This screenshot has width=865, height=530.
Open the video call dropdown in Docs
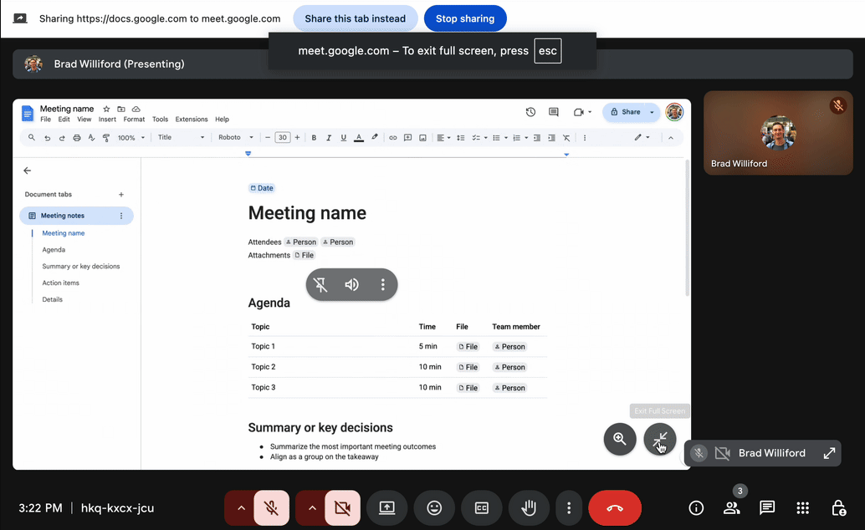pos(582,112)
